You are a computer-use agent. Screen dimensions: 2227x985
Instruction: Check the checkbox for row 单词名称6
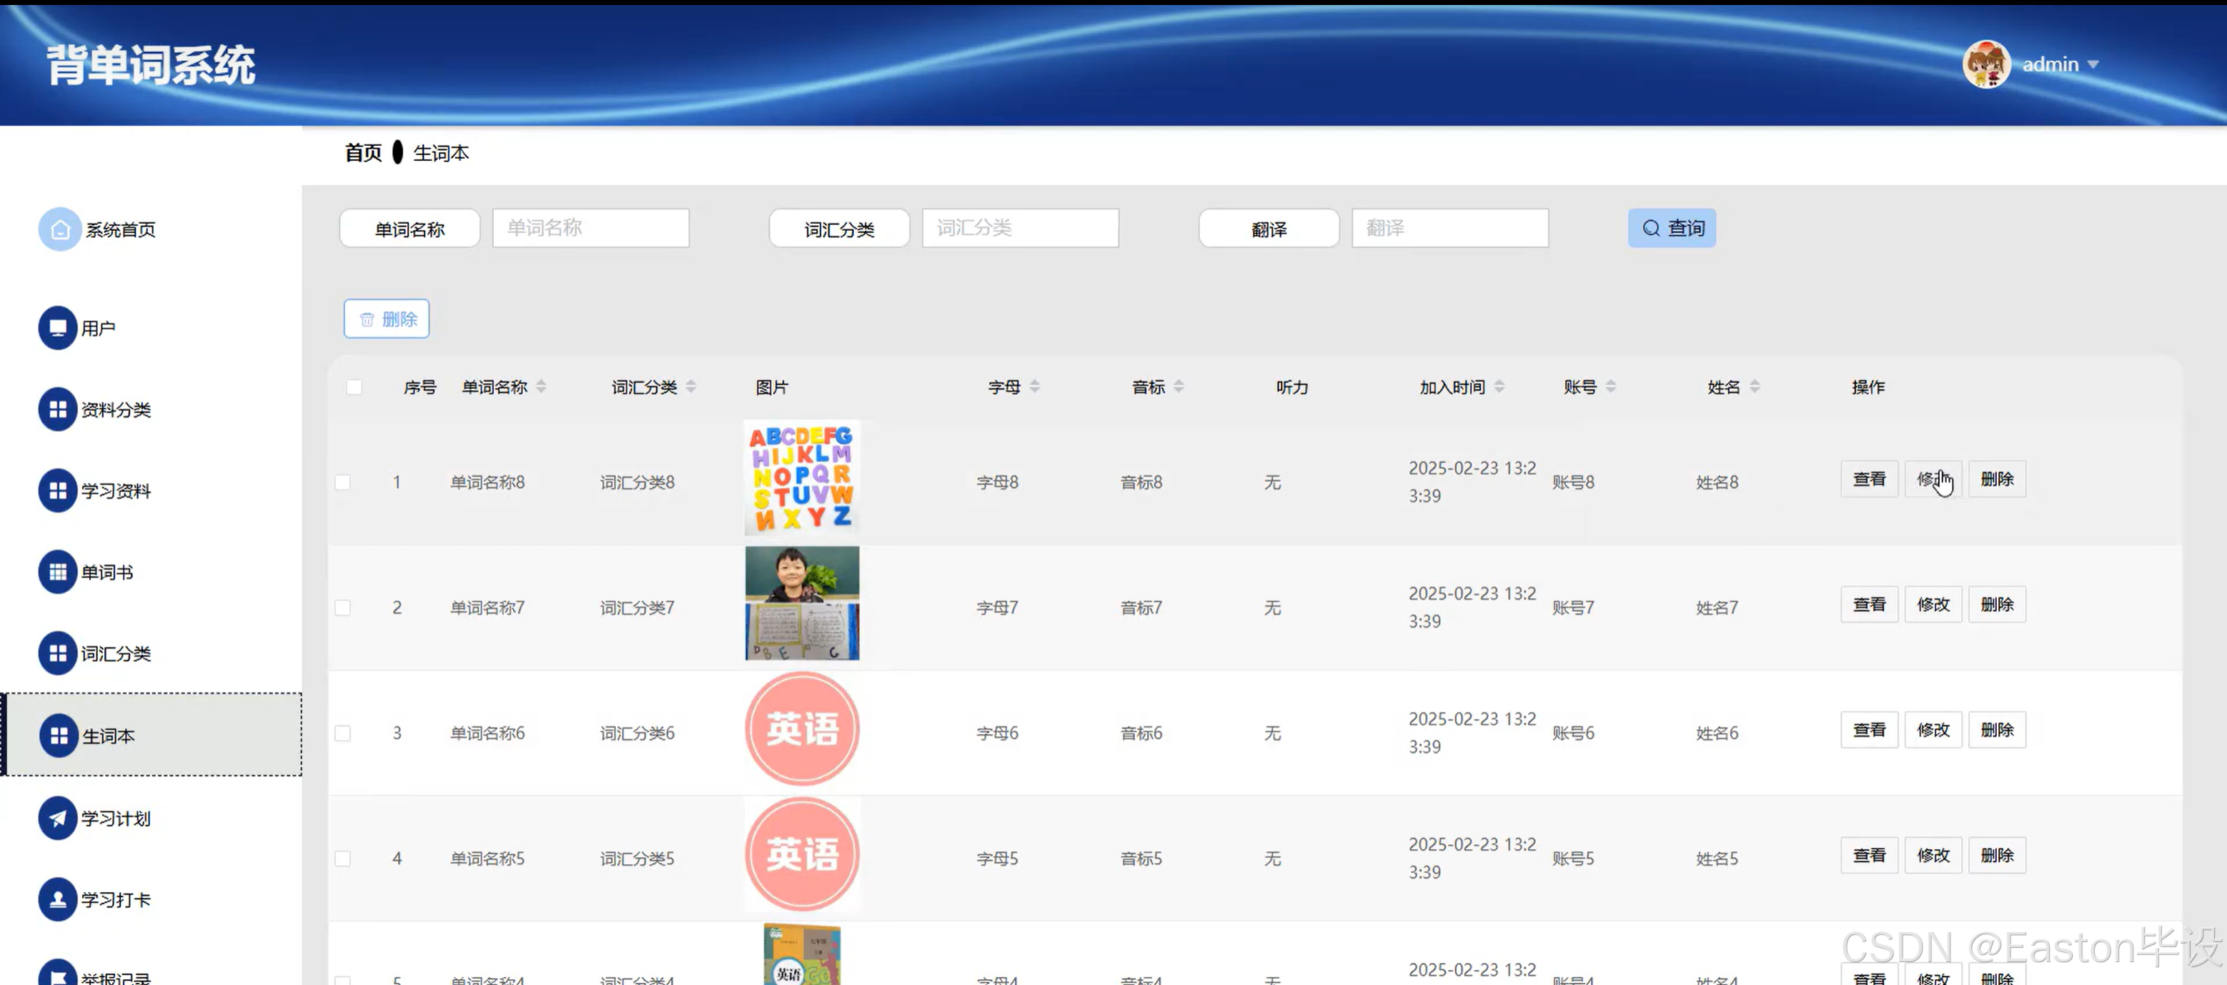tap(342, 733)
